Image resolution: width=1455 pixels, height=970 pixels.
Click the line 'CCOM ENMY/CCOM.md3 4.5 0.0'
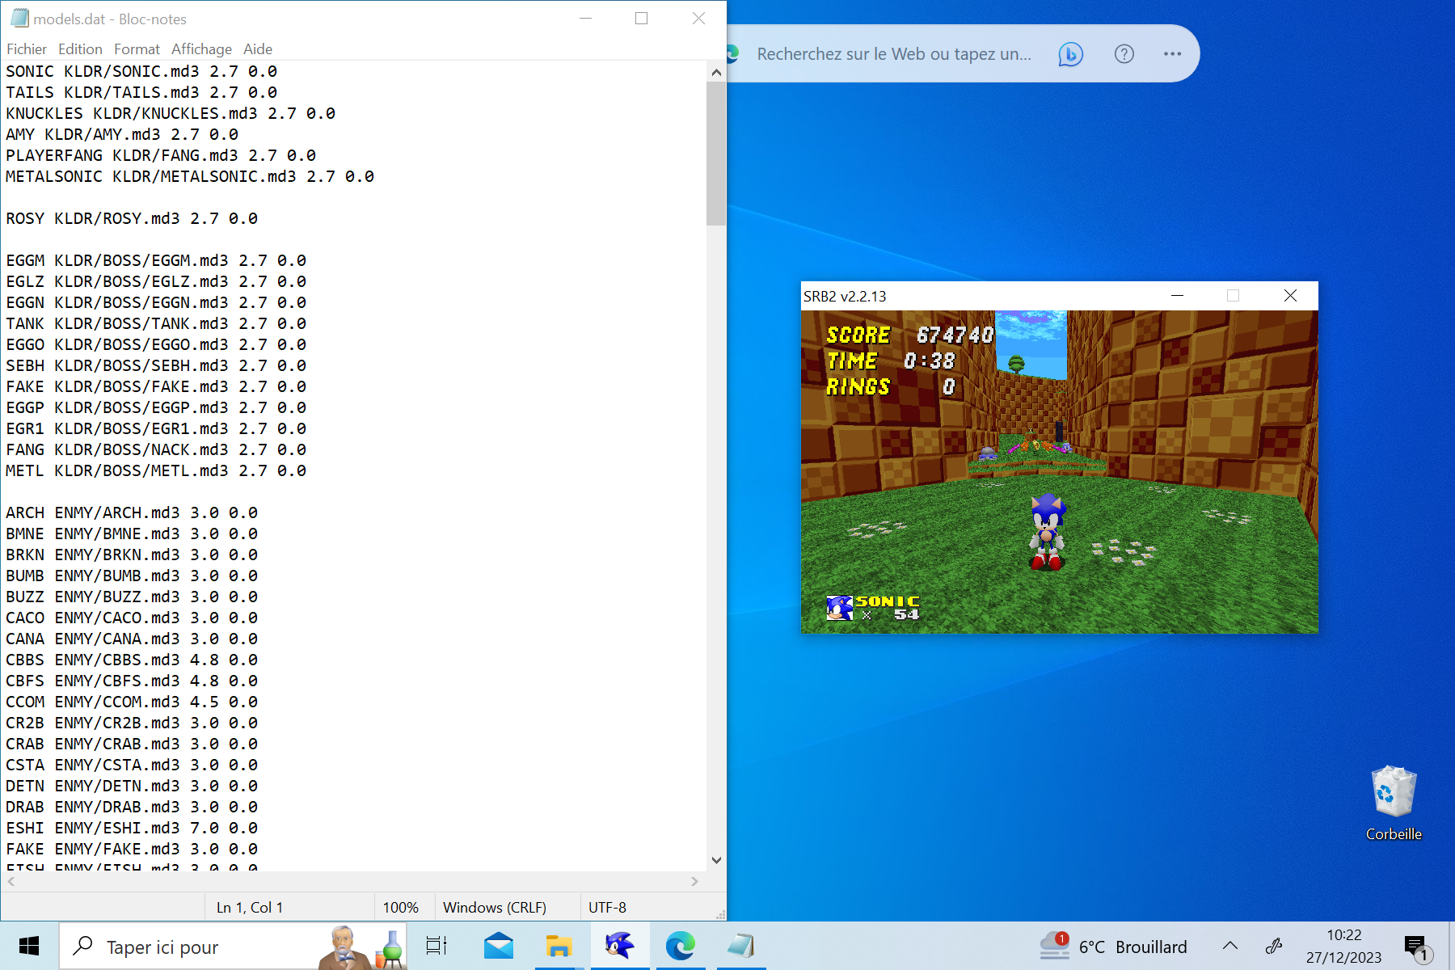tap(132, 702)
